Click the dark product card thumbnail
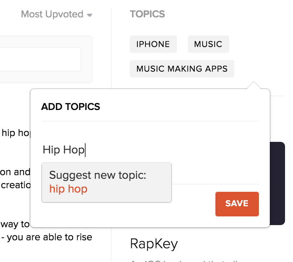The height and width of the screenshot is (262, 293). [277, 183]
